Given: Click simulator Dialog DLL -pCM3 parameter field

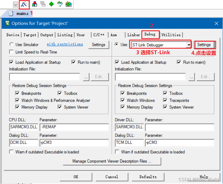Looking at the screenshot, I should (74, 143).
